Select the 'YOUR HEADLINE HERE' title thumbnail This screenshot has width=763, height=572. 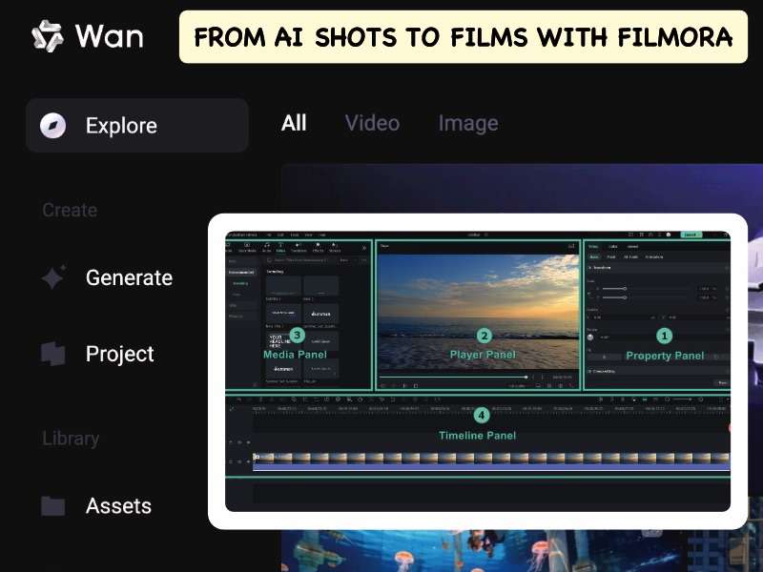tap(283, 341)
